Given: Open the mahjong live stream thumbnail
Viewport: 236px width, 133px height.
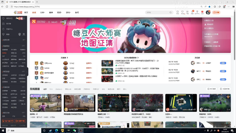Looking at the screenshot, I should [x=181, y=103].
